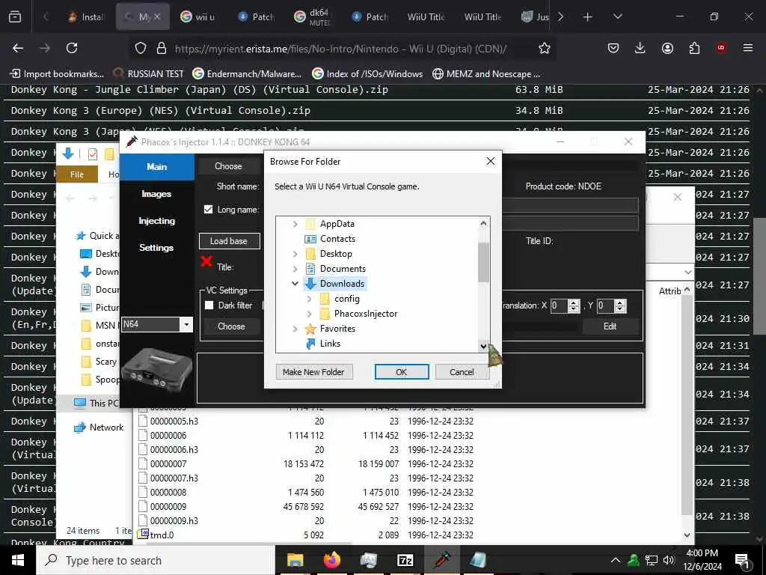Switch to the Injecting tab
This screenshot has height=575, width=766.
(x=156, y=221)
